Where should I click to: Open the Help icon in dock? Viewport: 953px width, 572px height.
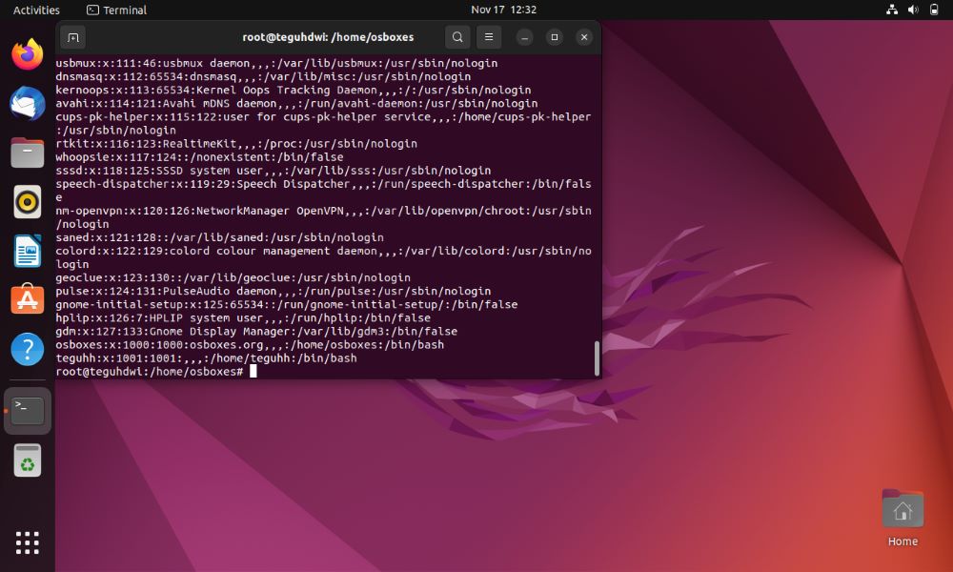(28, 349)
